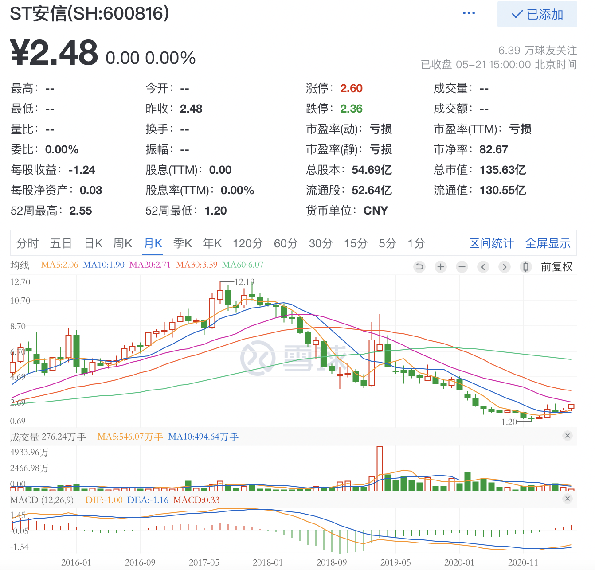Click the chart reset (undo arrow) icon
Image resolution: width=595 pixels, height=570 pixels.
pos(419,267)
